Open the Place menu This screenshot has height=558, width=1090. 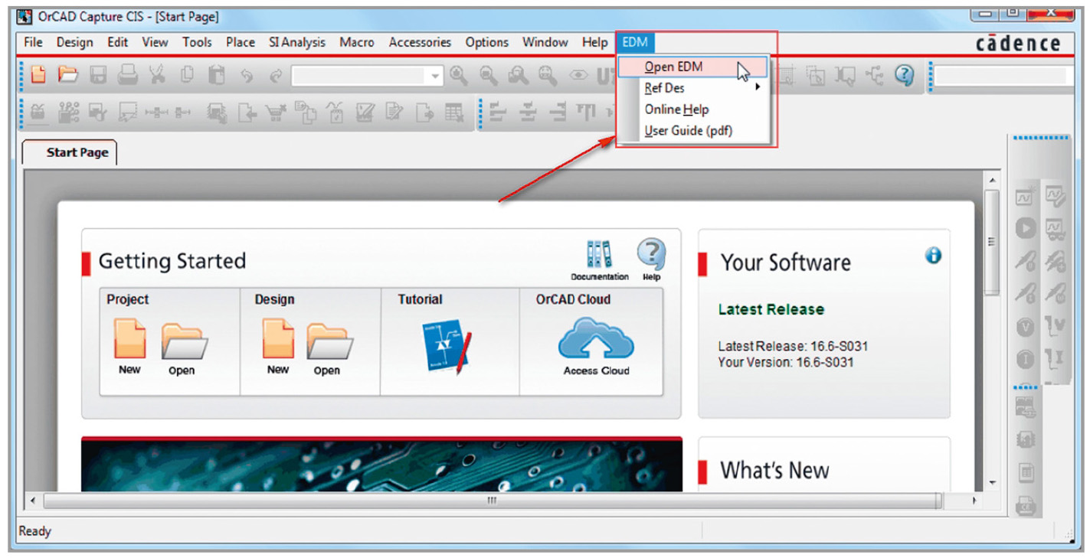tap(240, 42)
